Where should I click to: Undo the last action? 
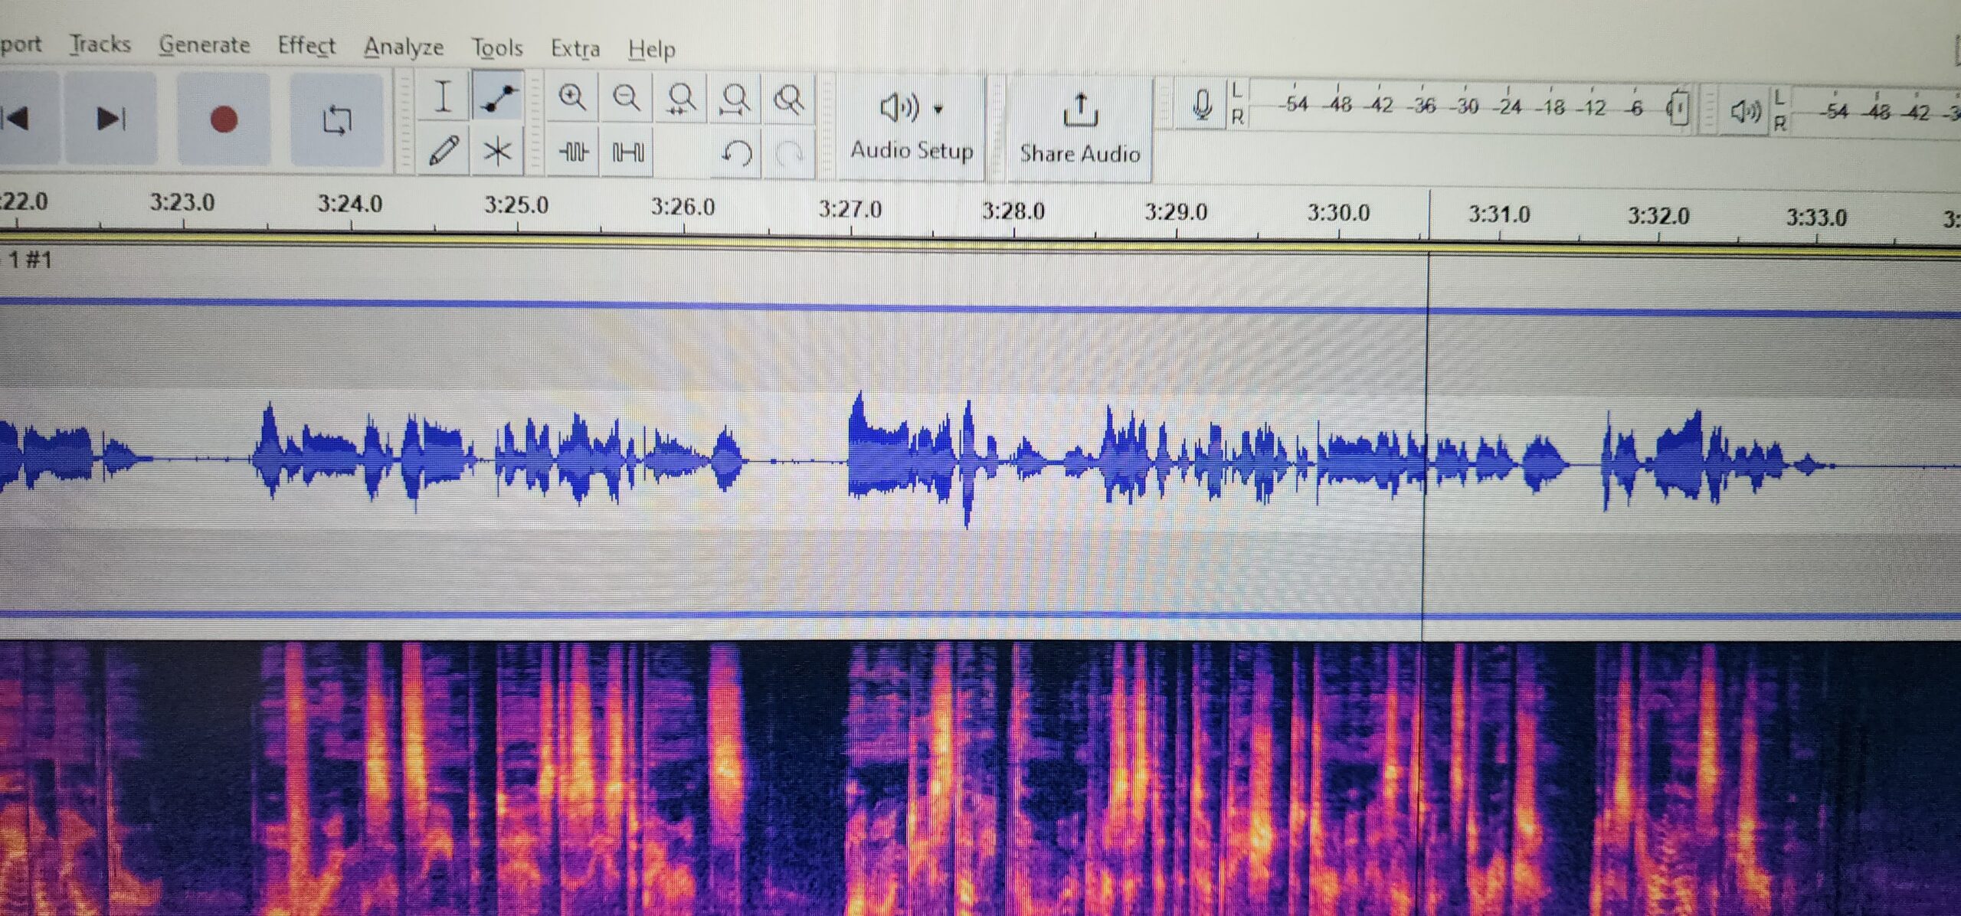point(736,154)
